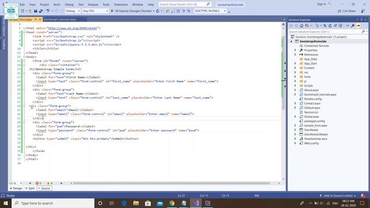Expand the fonts folder
This screenshot has height=208, width=370.
[295, 77]
